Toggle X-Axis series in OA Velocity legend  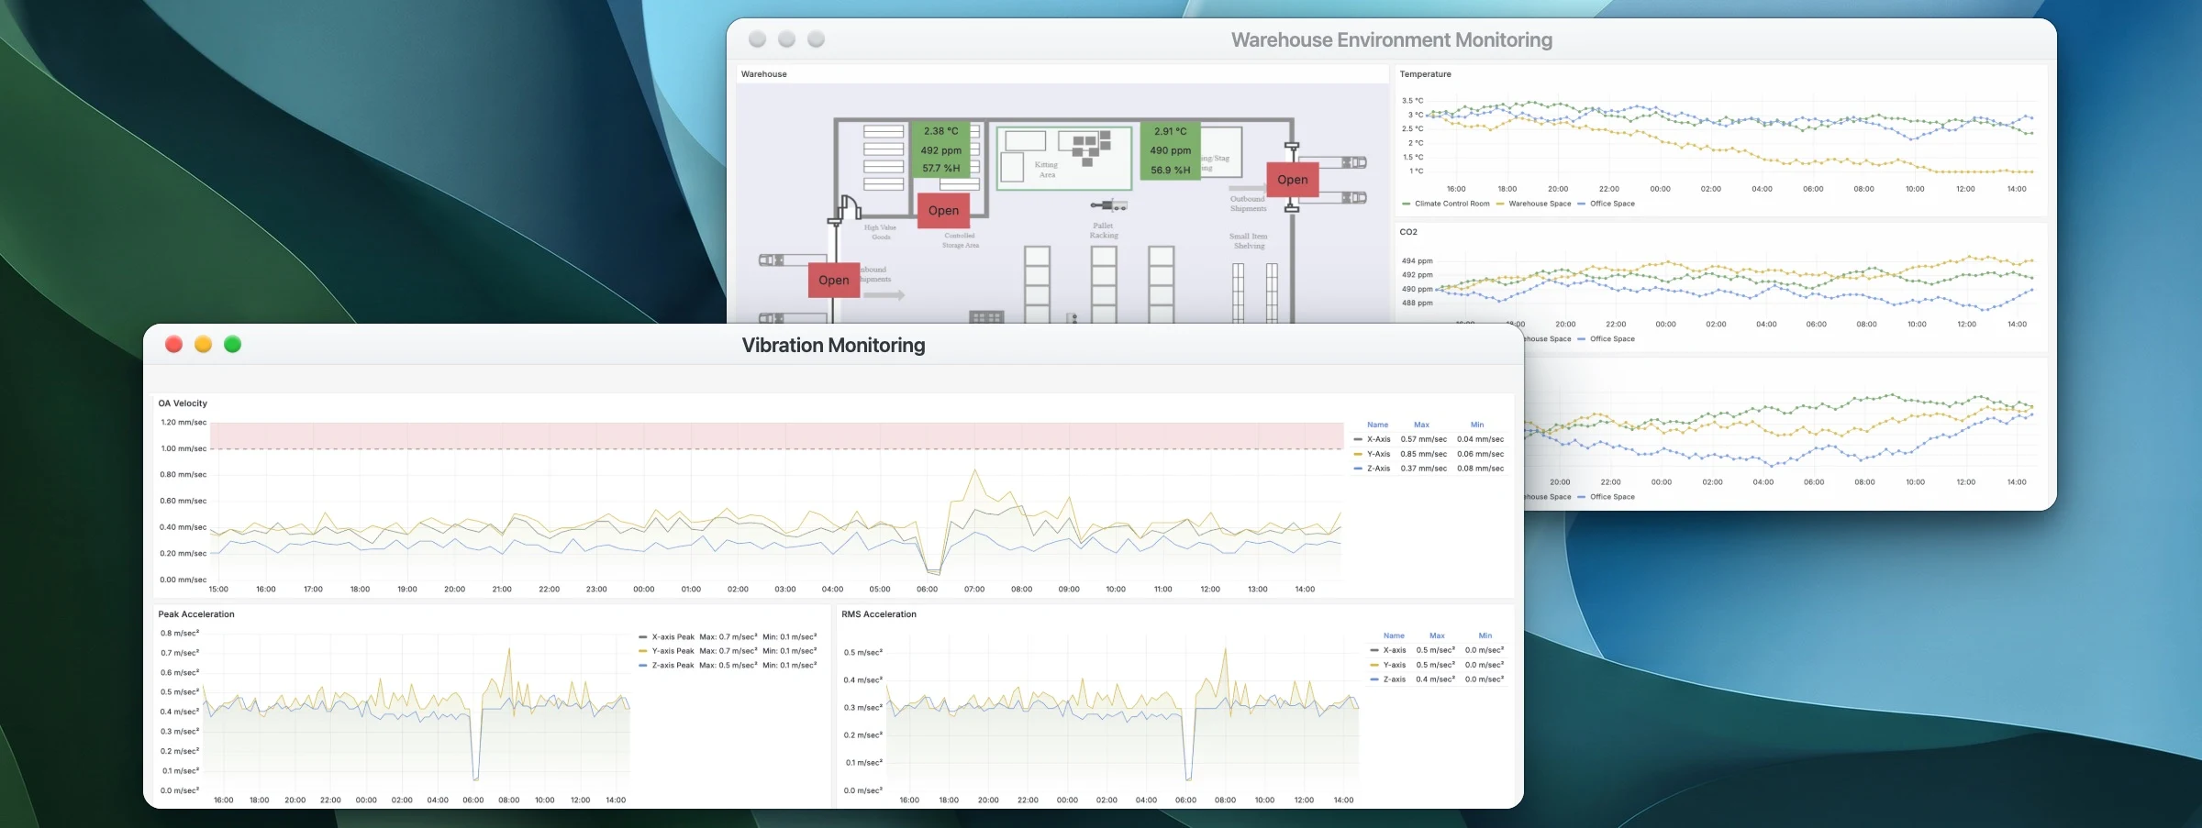(x=1378, y=439)
